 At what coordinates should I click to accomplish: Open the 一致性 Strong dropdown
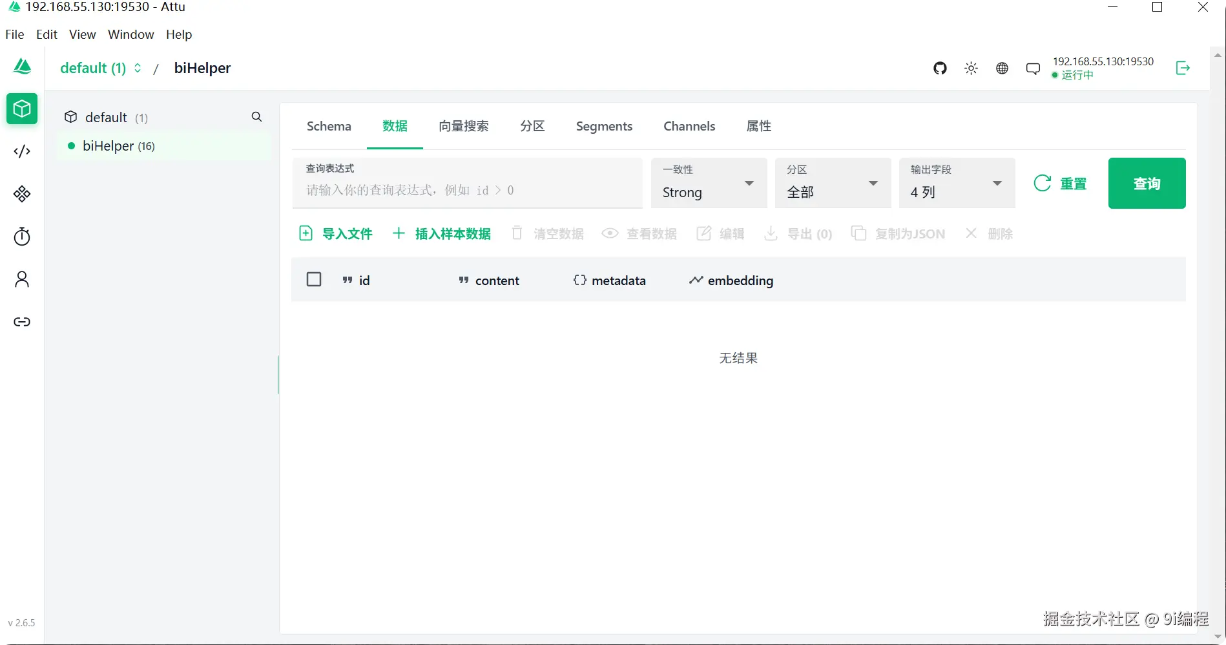pyautogui.click(x=709, y=183)
